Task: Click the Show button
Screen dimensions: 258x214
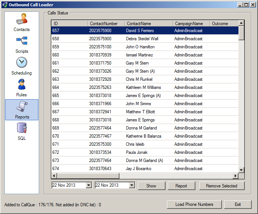Action: pos(151,186)
